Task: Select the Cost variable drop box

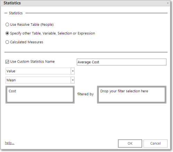Action: pos(40,95)
